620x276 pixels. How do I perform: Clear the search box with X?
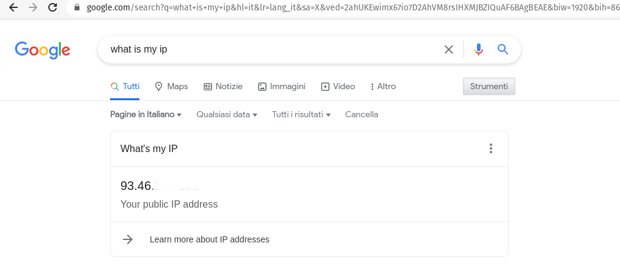tap(449, 49)
